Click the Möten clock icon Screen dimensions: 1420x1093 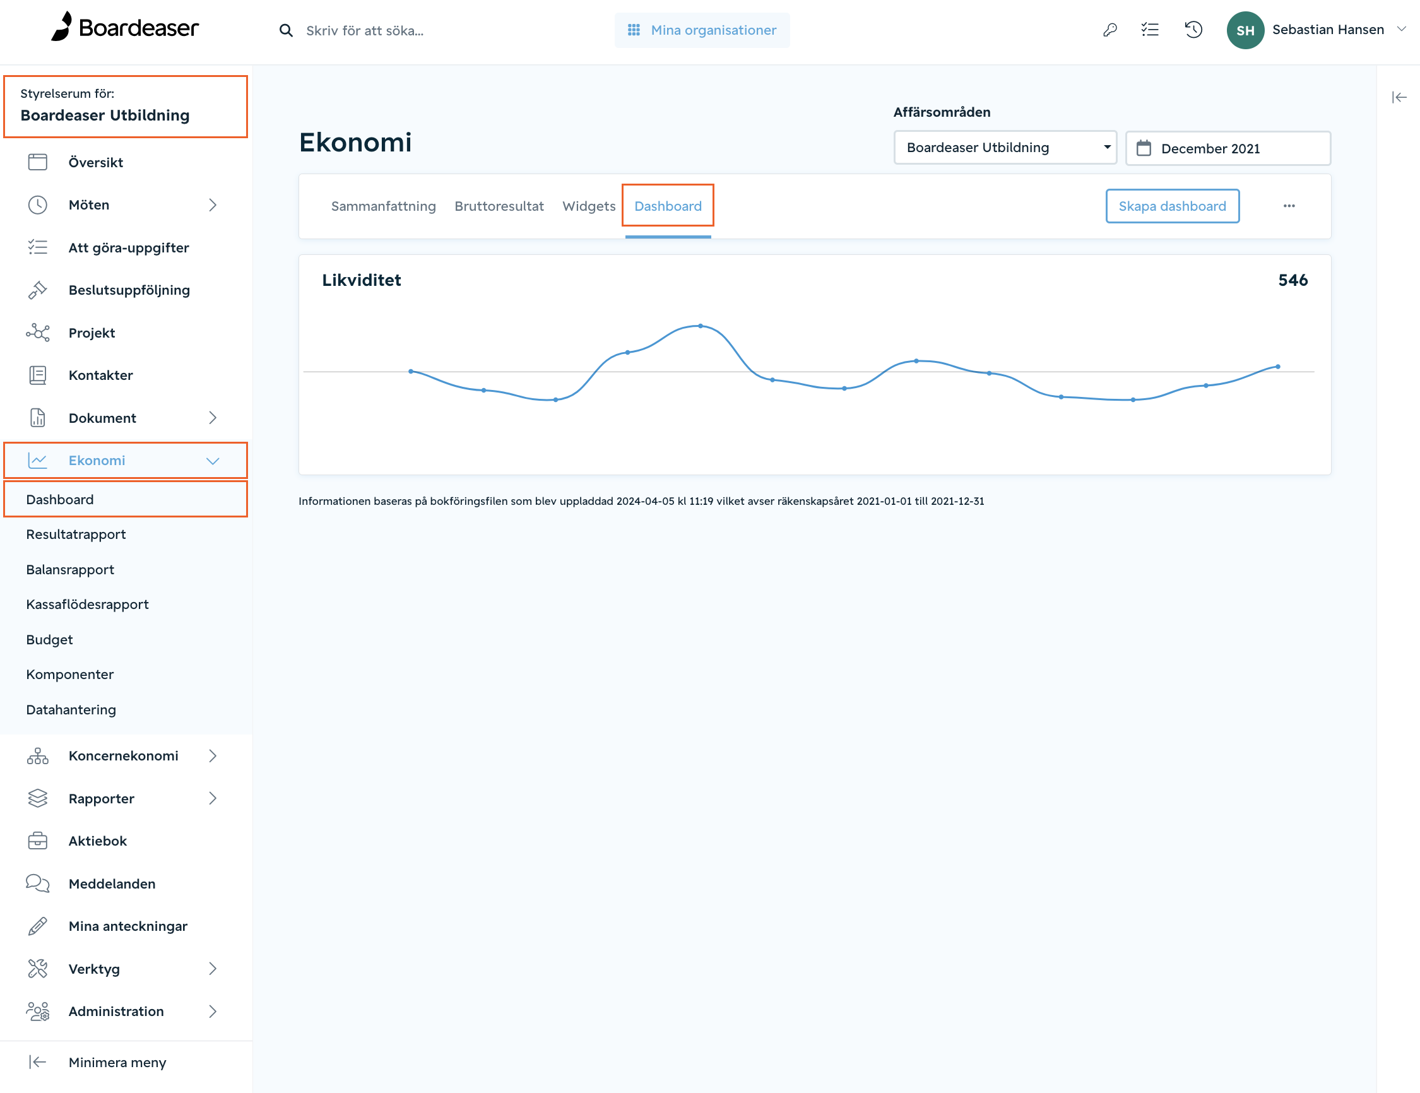tap(38, 205)
